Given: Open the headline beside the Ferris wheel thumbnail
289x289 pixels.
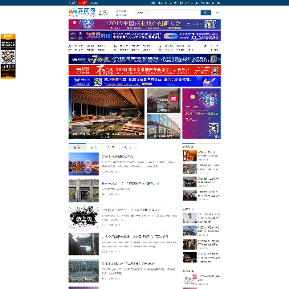Looking at the screenshot, I should [118, 157].
